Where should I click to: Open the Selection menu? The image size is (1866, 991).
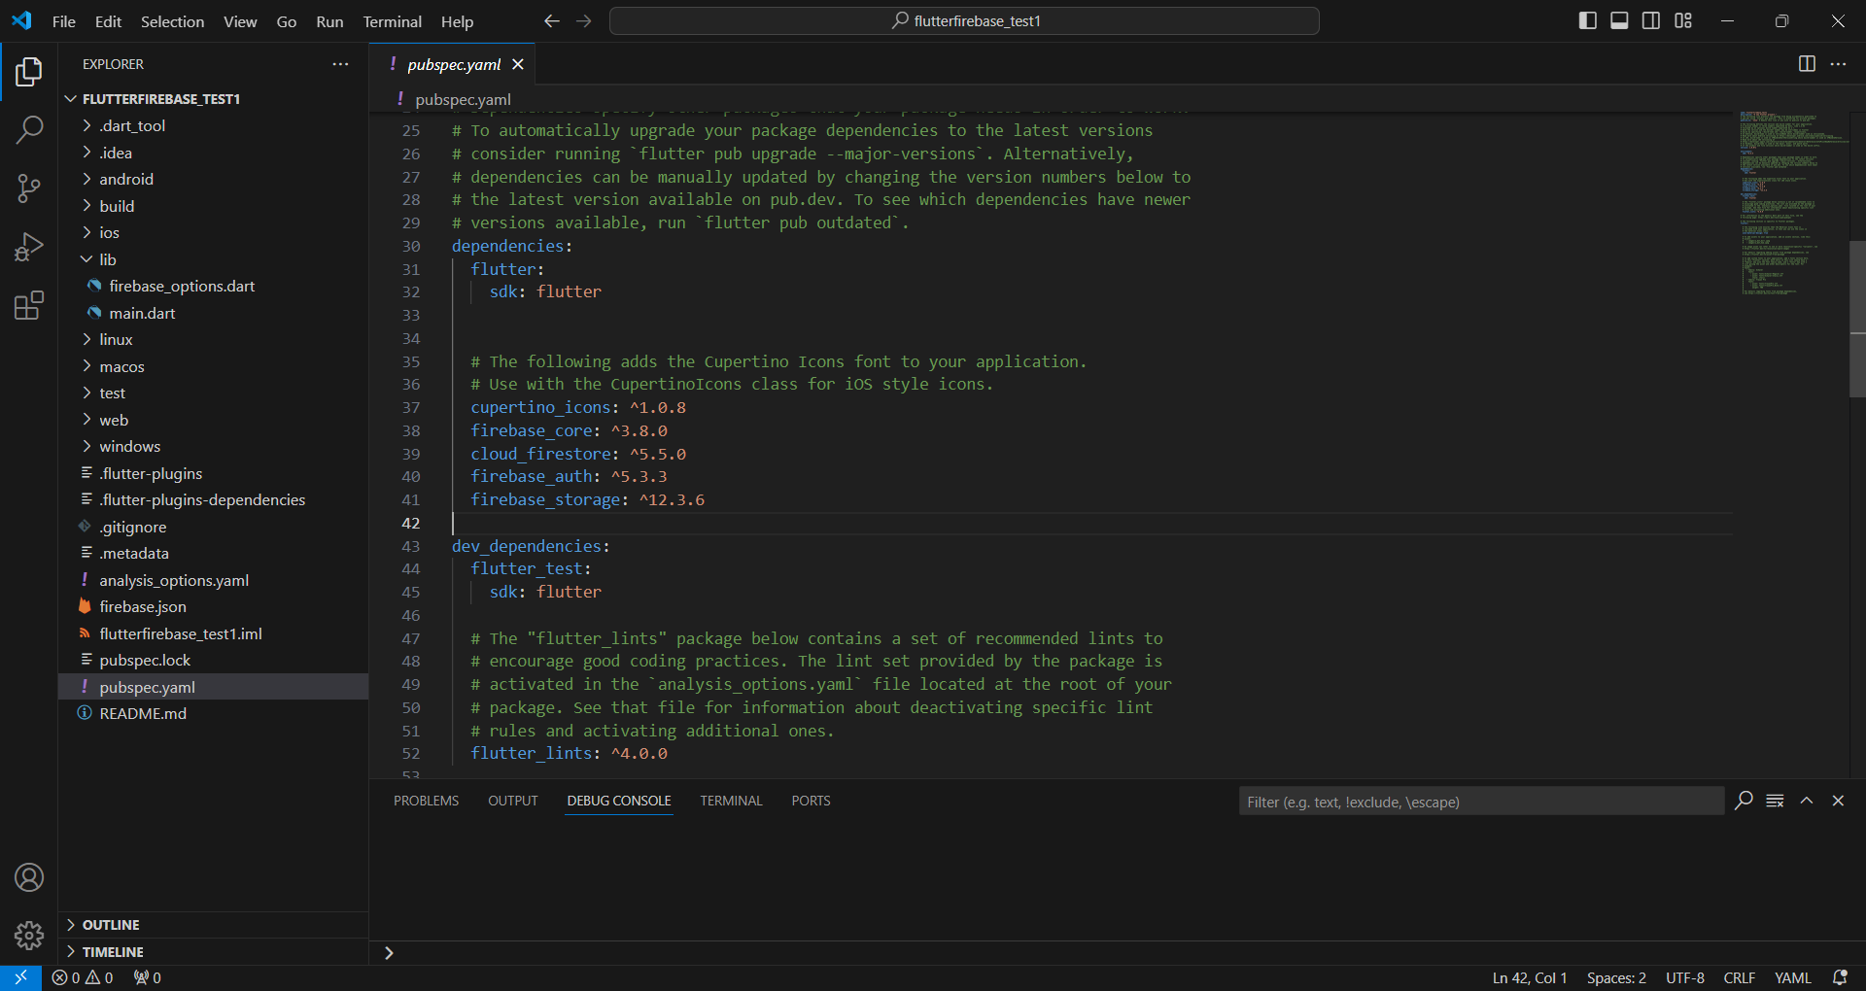(172, 21)
